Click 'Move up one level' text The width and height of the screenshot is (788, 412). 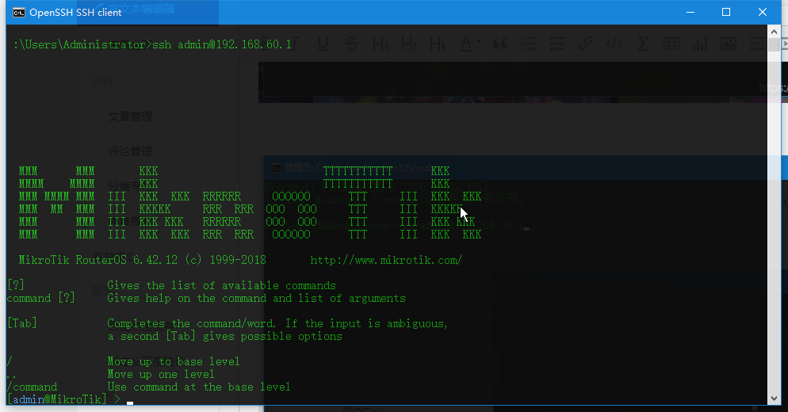tap(161, 374)
